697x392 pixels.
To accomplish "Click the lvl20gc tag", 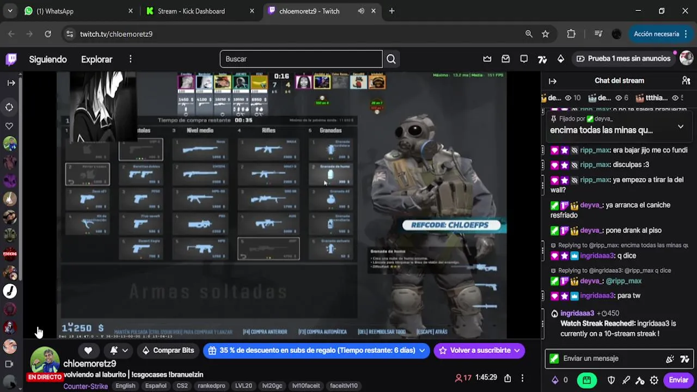I will [272, 386].
